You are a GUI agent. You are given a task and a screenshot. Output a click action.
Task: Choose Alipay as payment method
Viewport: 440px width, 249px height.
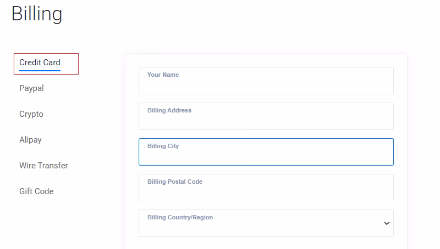click(30, 140)
